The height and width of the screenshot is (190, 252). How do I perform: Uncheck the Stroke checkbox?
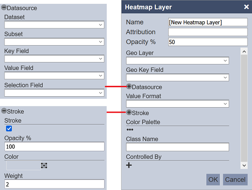point(9,128)
